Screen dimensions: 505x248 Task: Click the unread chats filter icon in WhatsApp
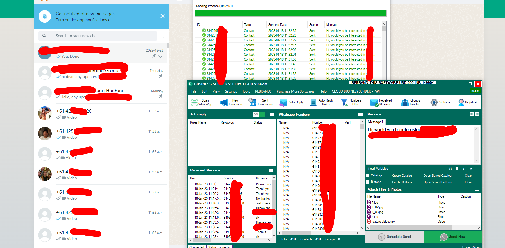coord(163,36)
